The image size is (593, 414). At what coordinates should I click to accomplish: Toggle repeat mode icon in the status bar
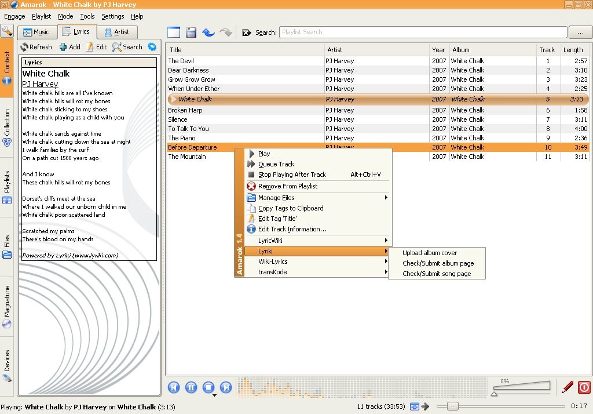(415, 406)
